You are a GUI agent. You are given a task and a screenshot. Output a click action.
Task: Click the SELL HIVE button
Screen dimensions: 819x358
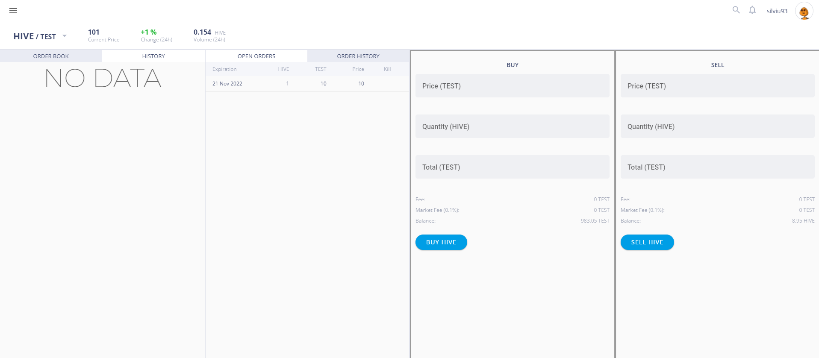[647, 242]
